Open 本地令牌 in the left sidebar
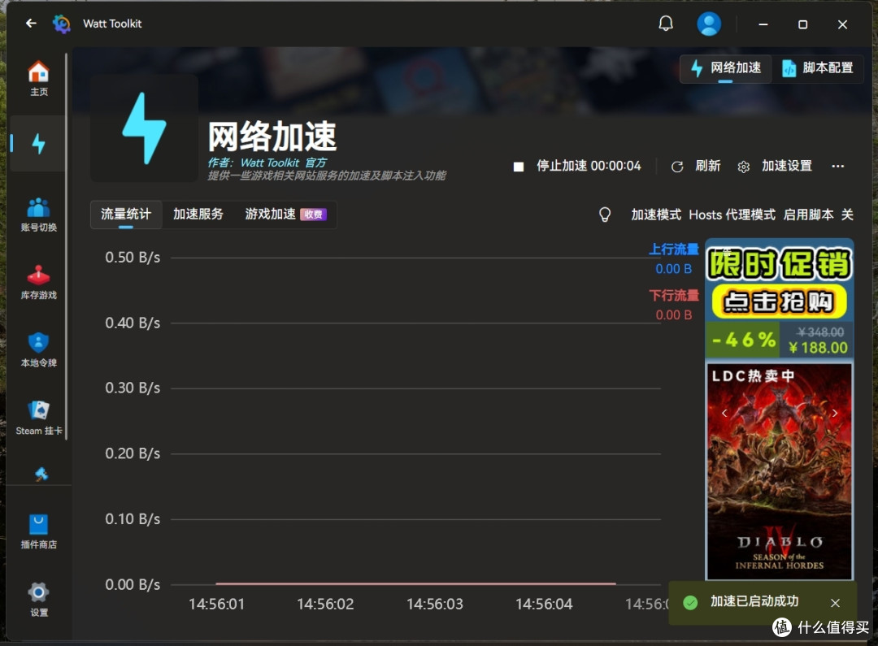Screen dimensions: 878x646 tap(38, 348)
